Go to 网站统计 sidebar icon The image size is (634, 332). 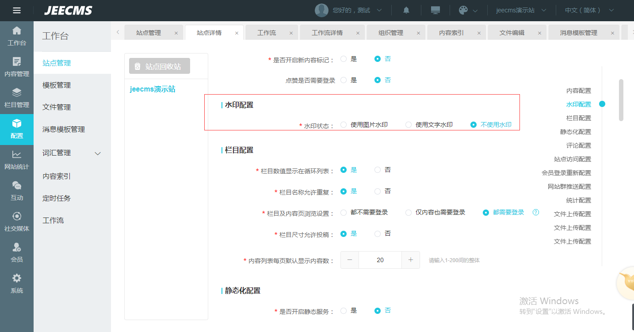point(17,160)
